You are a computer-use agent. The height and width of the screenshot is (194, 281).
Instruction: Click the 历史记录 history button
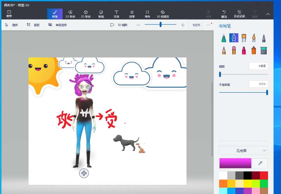(239, 14)
